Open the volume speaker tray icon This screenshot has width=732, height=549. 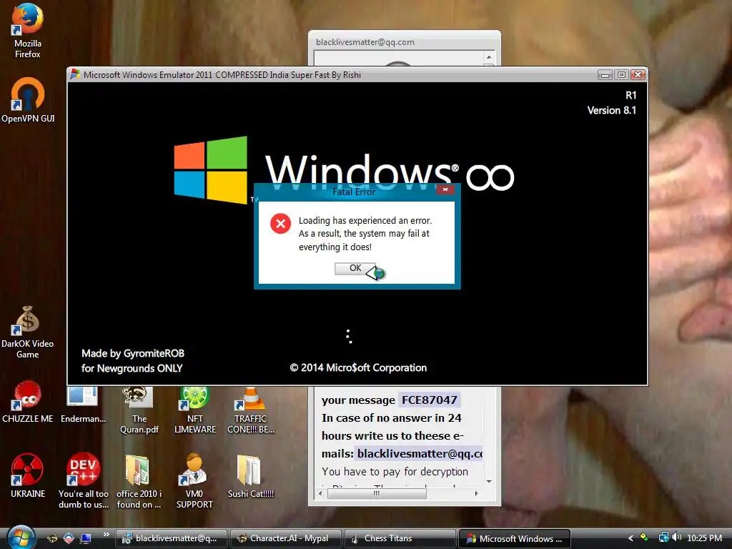677,538
